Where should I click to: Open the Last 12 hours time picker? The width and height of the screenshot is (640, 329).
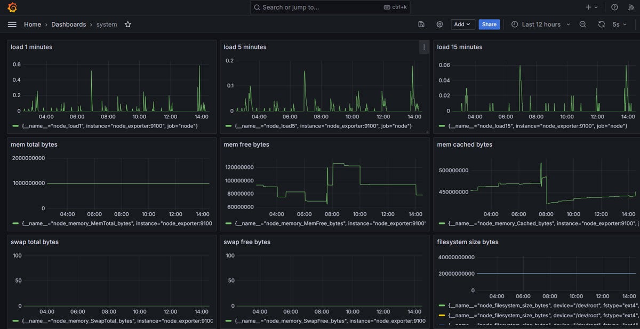[540, 25]
